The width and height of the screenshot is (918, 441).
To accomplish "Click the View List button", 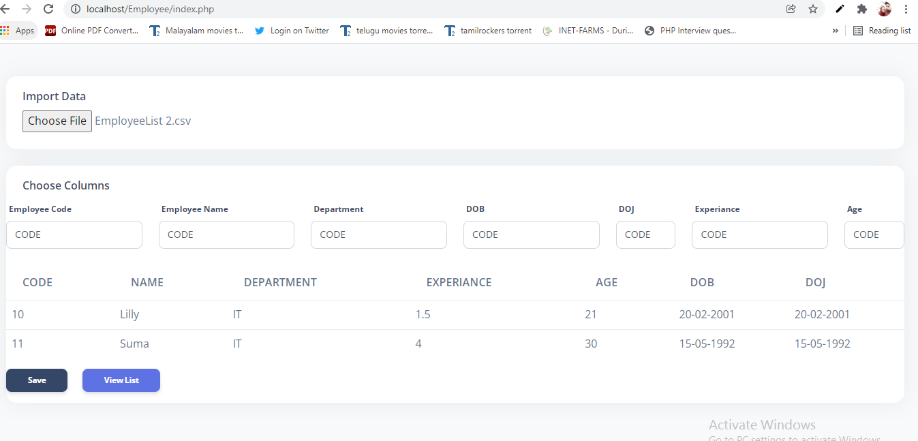I will [x=121, y=380].
